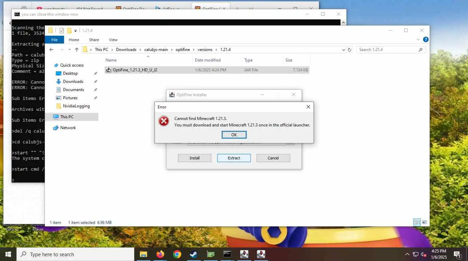Viewport: 468px width, 261px height.
Task: Open Documents in navigation pane
Action: click(73, 90)
